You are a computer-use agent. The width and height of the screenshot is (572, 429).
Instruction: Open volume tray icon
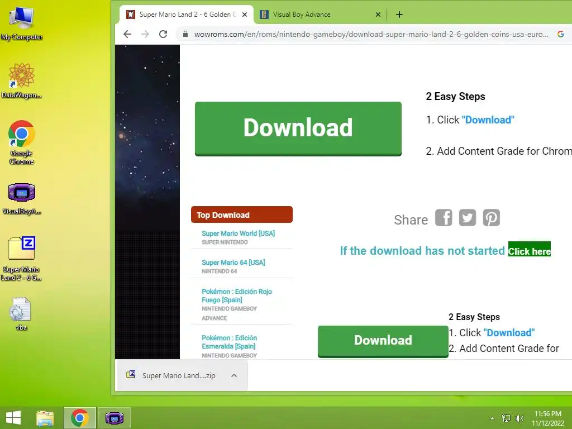[x=519, y=418]
